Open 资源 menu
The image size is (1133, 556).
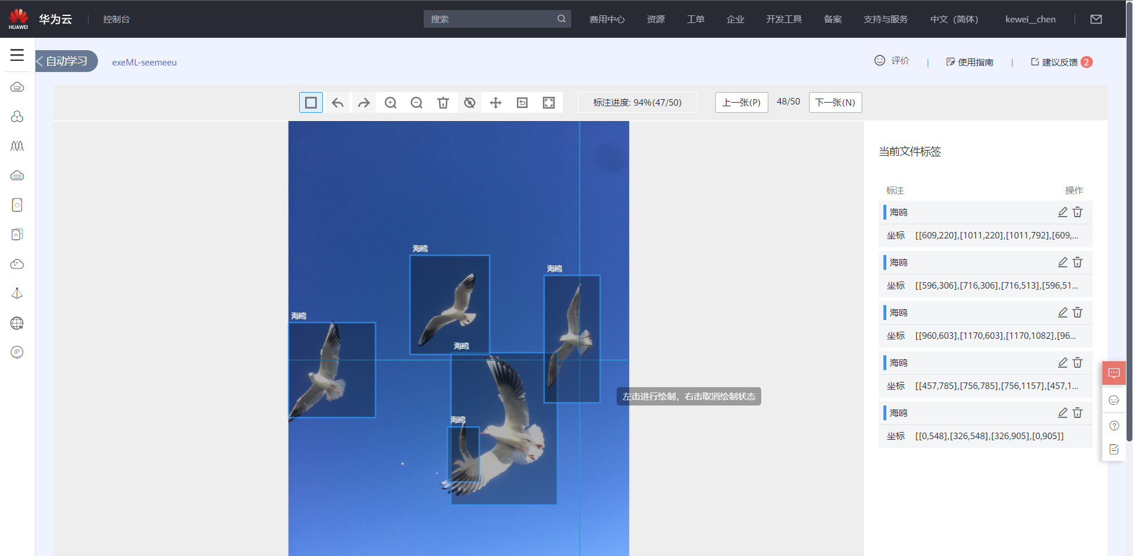656,19
